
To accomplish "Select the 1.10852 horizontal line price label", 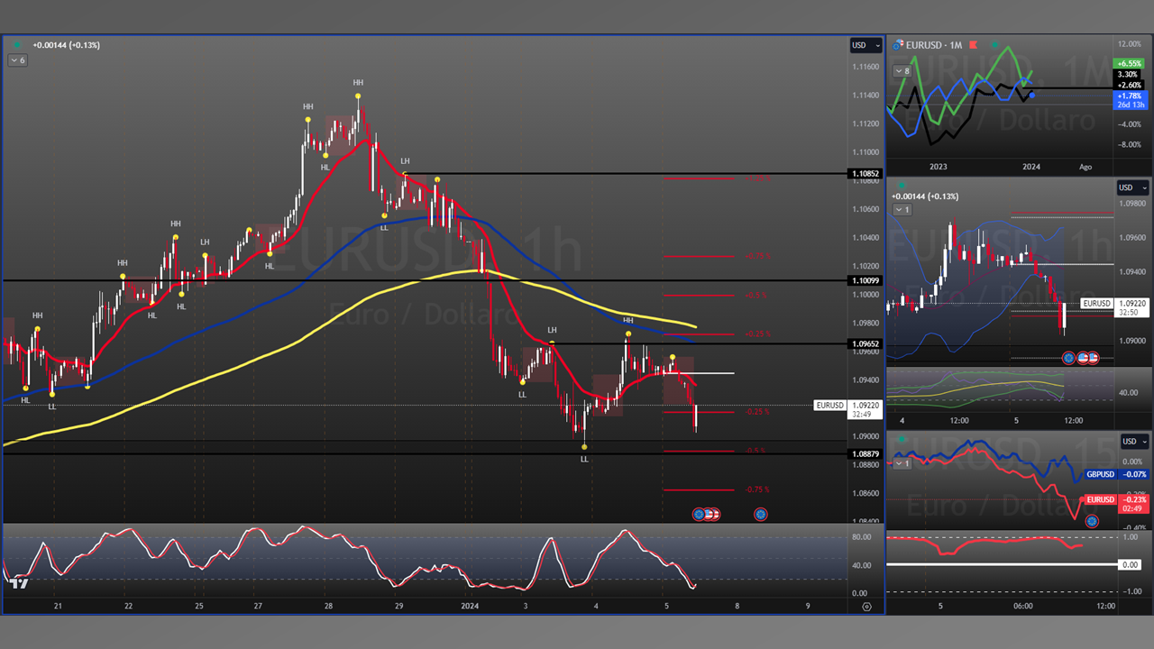I will [865, 173].
